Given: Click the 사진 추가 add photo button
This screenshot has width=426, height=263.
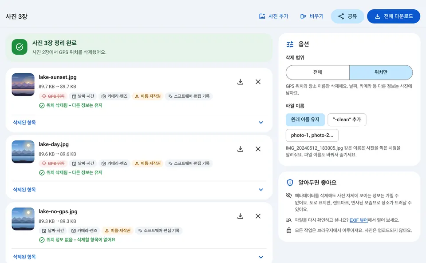Looking at the screenshot, I should click(x=274, y=16).
